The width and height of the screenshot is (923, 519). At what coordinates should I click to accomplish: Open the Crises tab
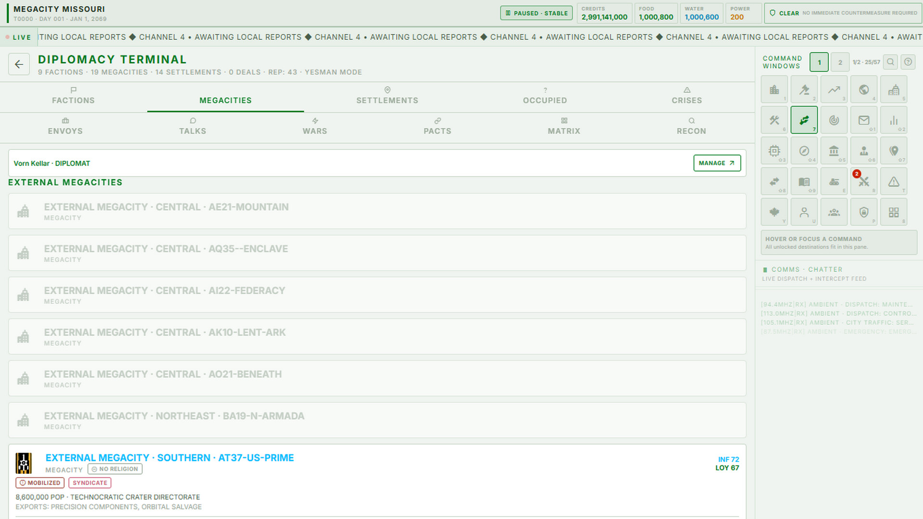(x=687, y=96)
